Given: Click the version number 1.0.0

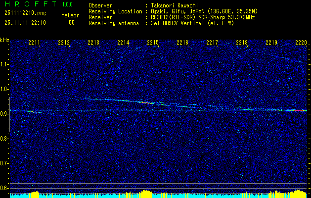Looking at the screenshot, I should click(x=67, y=4).
